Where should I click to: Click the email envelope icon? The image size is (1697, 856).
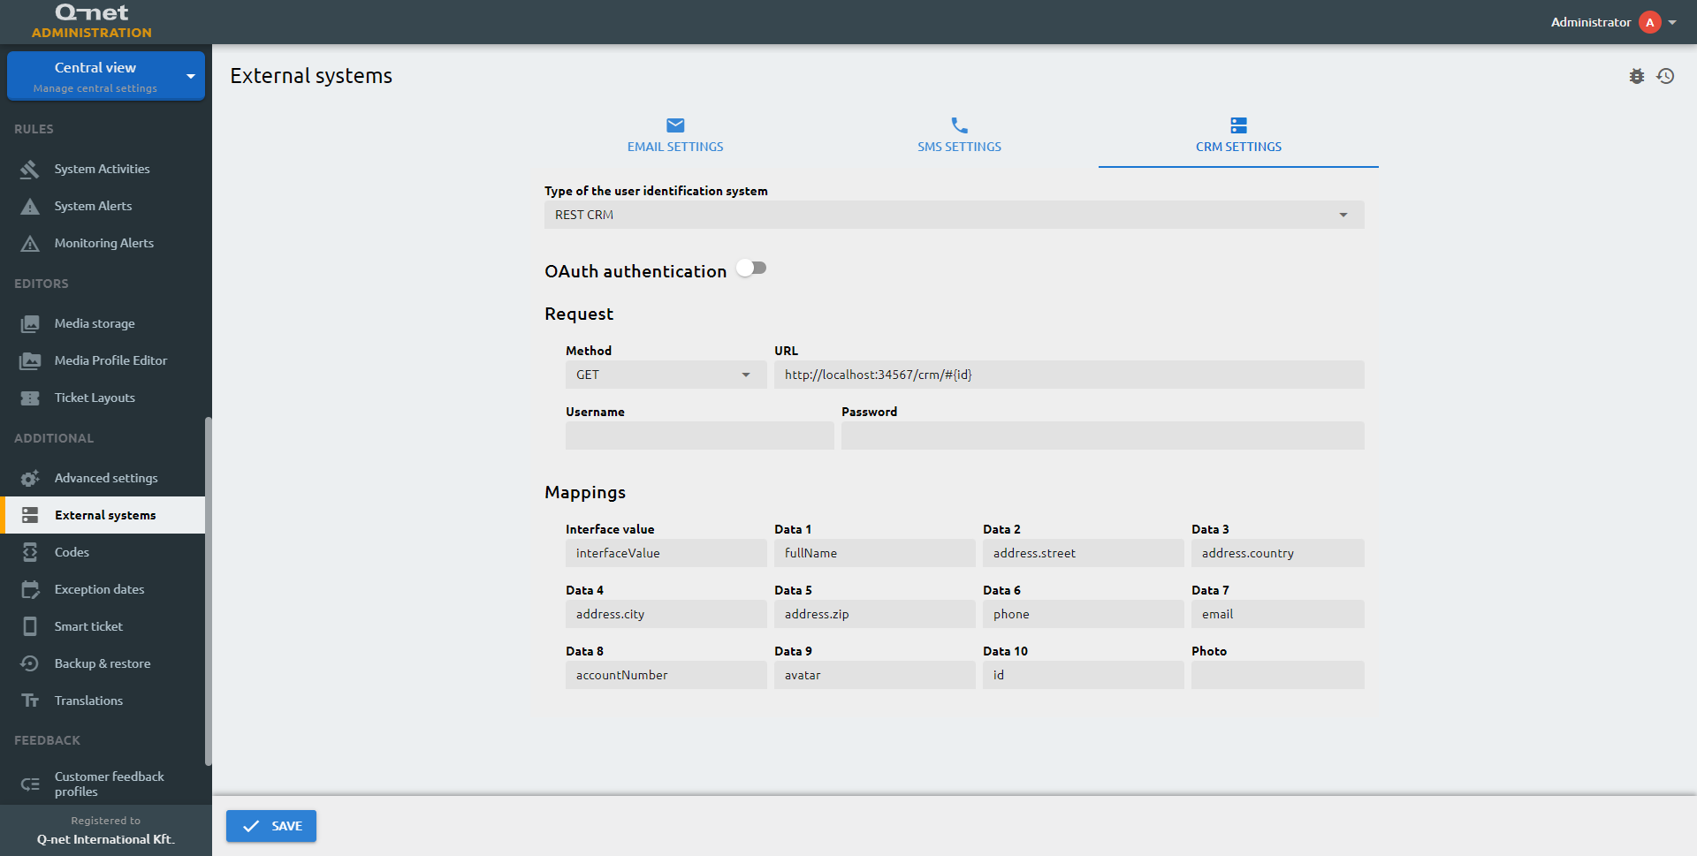point(675,125)
